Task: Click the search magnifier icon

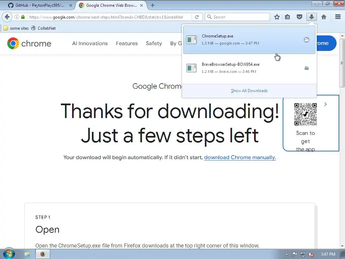Action: 210,17
